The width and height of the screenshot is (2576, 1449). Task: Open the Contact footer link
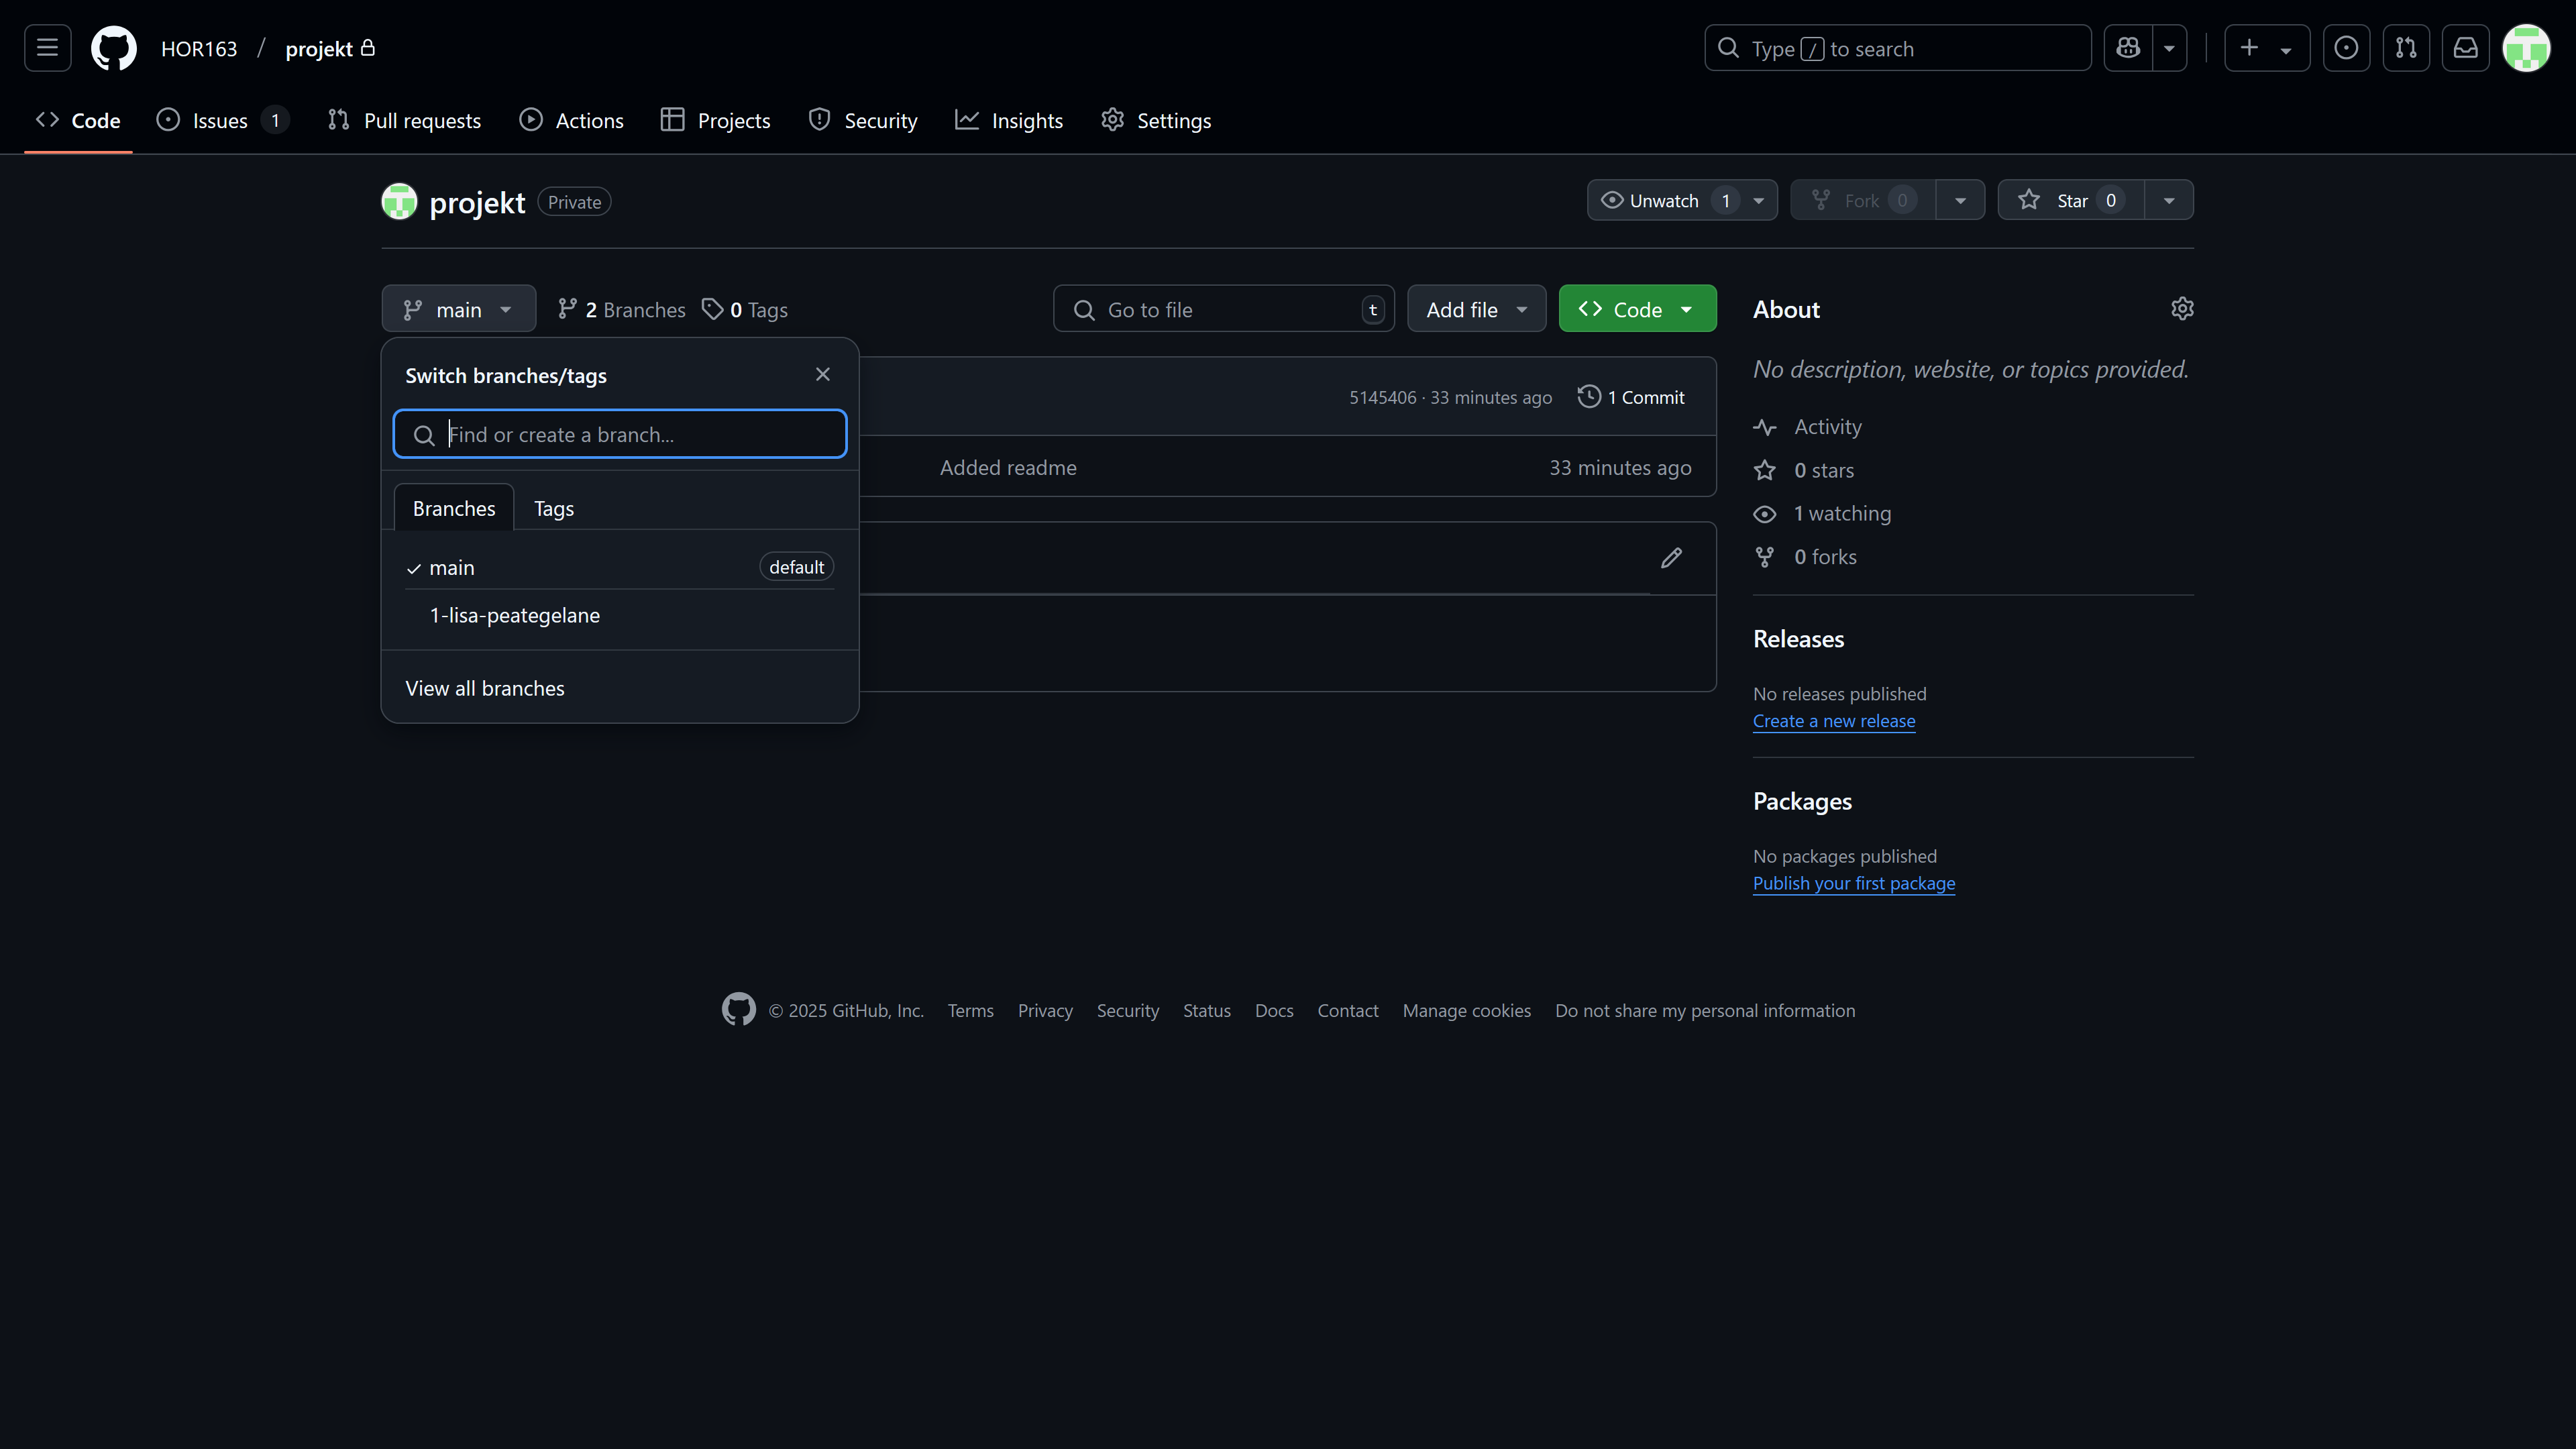1347,1011
